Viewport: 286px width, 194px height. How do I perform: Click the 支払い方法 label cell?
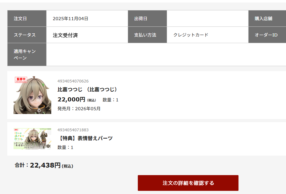pyautogui.click(x=147, y=35)
